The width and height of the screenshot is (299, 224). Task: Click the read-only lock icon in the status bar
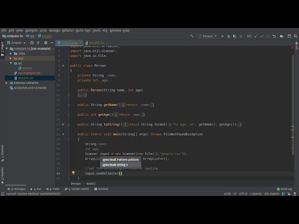pyautogui.click(x=289, y=194)
